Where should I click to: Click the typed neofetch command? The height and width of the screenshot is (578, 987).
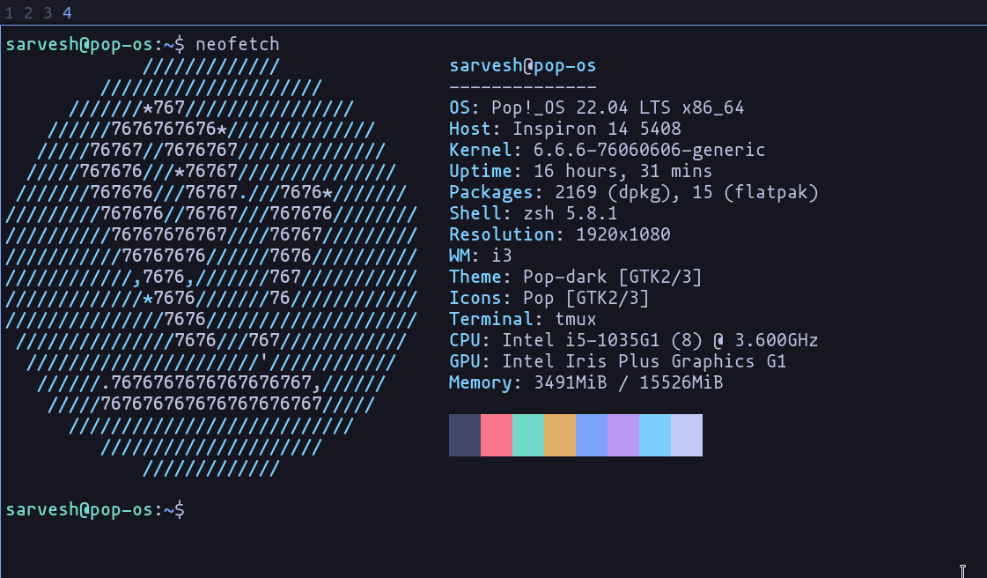238,44
